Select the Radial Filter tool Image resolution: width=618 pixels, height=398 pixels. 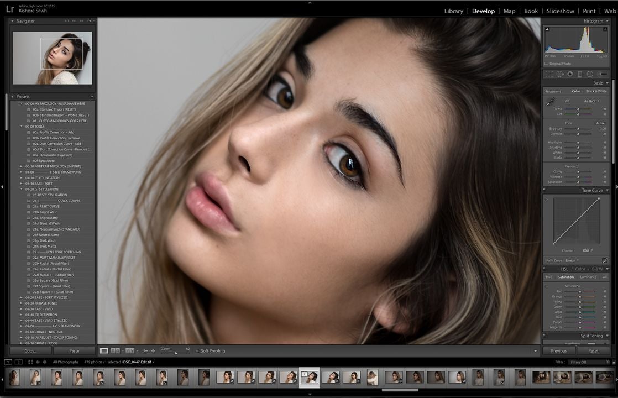click(x=590, y=74)
